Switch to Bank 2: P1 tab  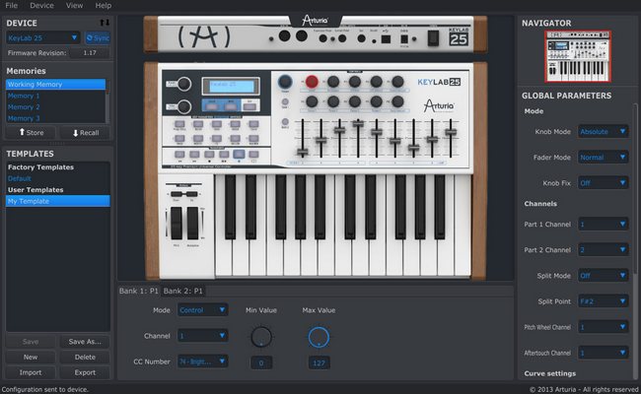click(x=183, y=292)
